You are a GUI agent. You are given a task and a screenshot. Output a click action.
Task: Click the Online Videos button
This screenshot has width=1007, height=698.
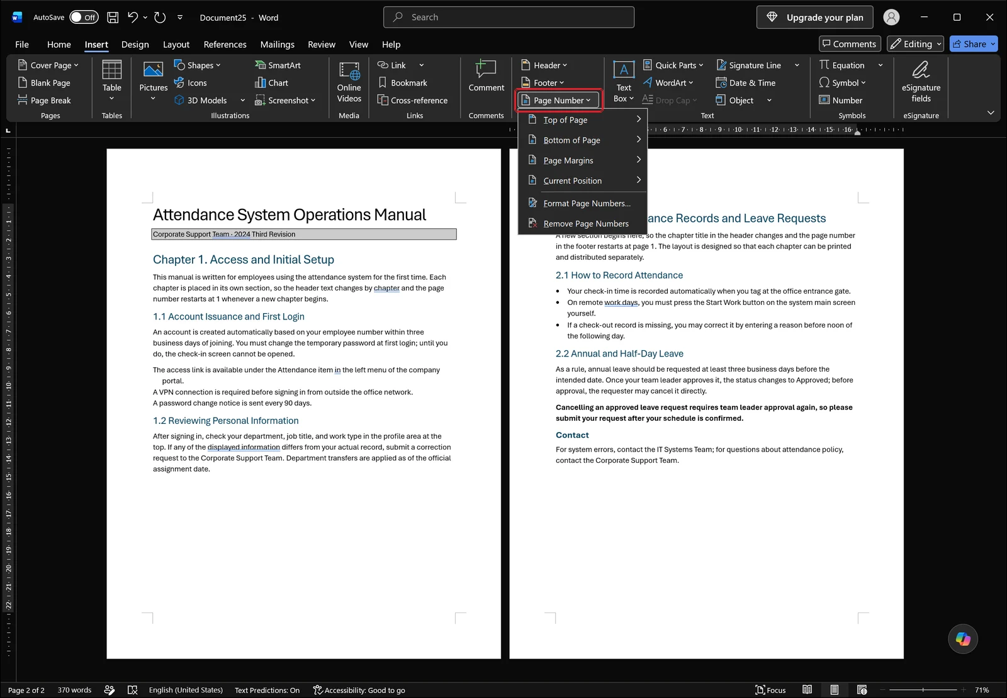click(349, 82)
